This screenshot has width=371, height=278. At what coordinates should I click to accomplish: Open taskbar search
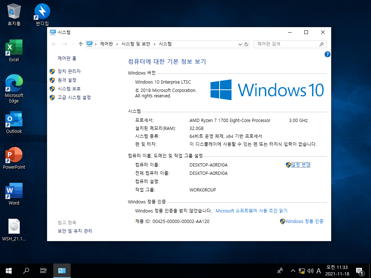coord(26,271)
